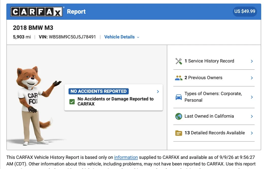
Task: Follow the 'information' hyperlink in the disclaimer
Action: click(126, 157)
